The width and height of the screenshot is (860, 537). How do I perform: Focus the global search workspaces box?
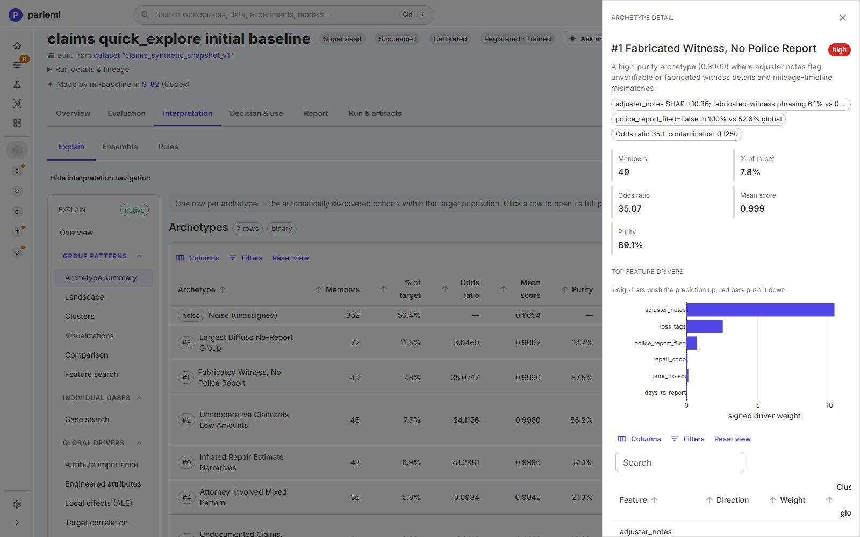pos(283,14)
